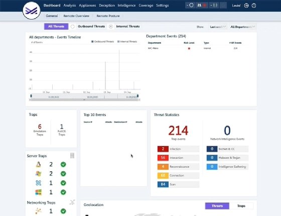Click the yellow Connection 68 swatch

[x=163, y=175]
